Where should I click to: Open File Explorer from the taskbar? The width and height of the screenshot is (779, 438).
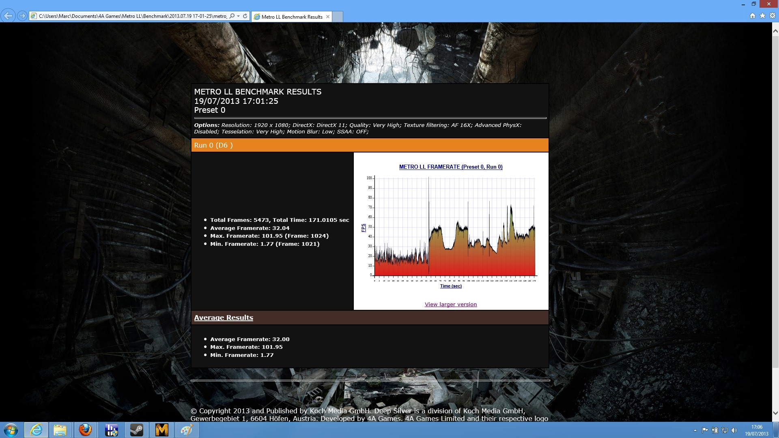coord(60,430)
